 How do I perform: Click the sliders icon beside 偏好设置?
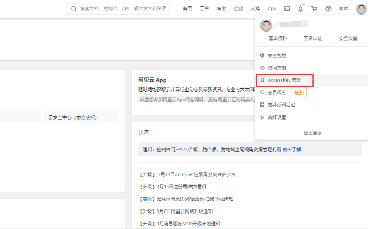coord(262,117)
